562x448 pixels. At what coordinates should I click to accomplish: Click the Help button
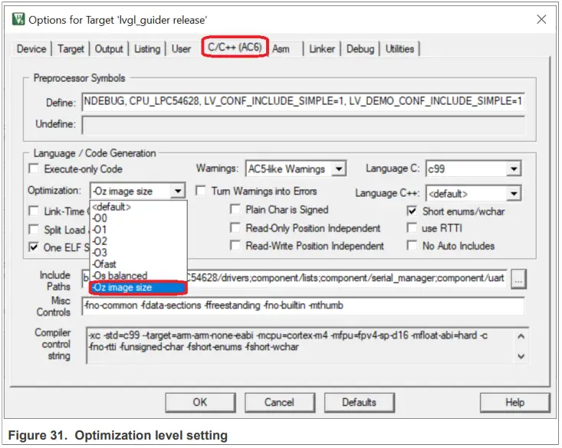point(514,403)
